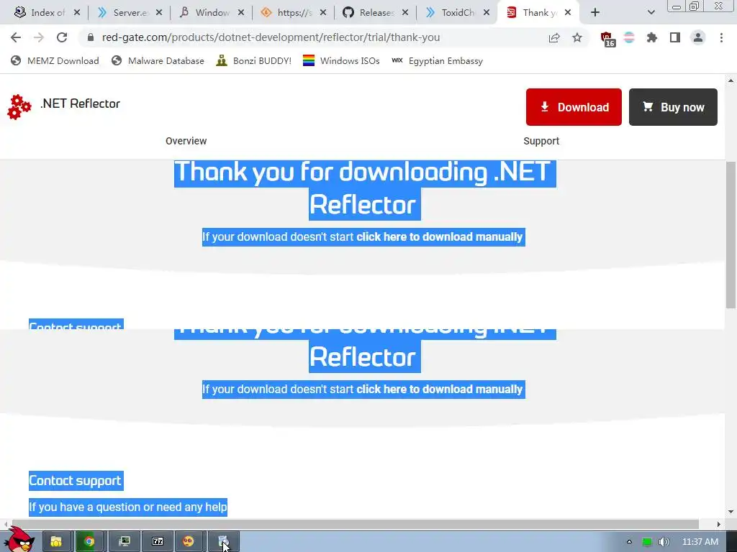This screenshot has width=737, height=552.
Task: Open the striped pink-blue circle extension
Action: click(x=629, y=37)
